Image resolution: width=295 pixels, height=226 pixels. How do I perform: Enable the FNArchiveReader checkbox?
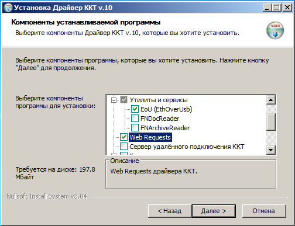tap(135, 128)
